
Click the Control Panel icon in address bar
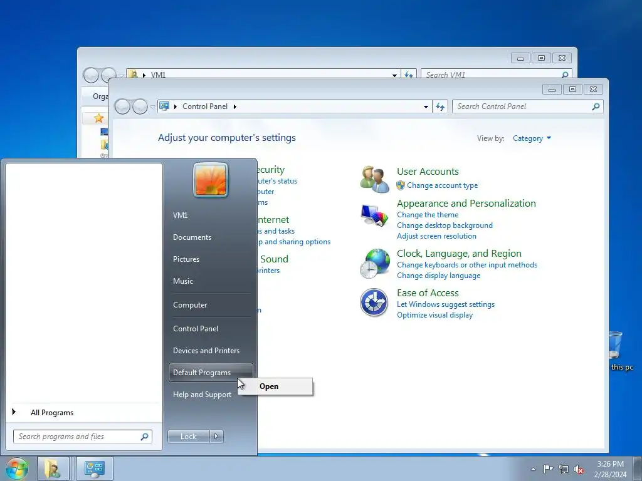coord(164,106)
